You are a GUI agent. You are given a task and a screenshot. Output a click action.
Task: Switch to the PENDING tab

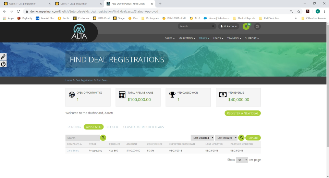pos(74,127)
